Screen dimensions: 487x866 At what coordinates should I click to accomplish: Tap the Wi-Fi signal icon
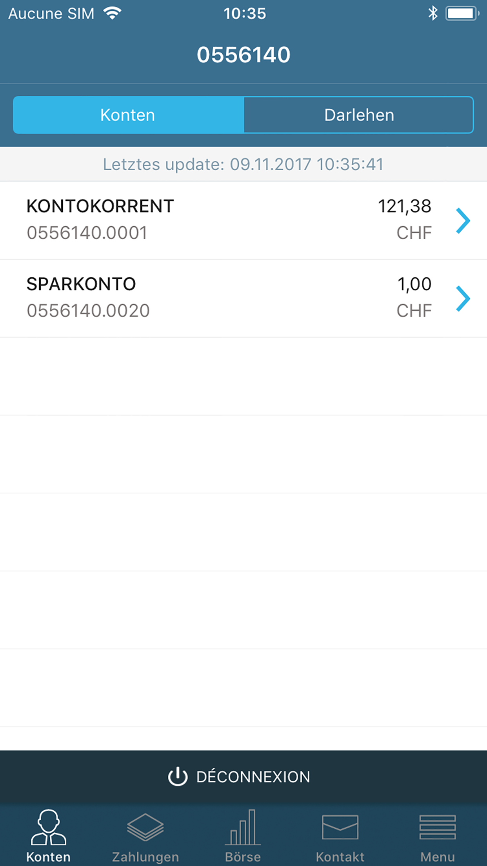point(113,14)
